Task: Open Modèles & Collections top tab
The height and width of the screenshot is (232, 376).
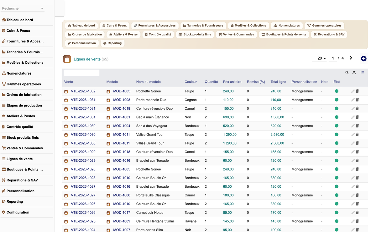Action: click(248, 26)
